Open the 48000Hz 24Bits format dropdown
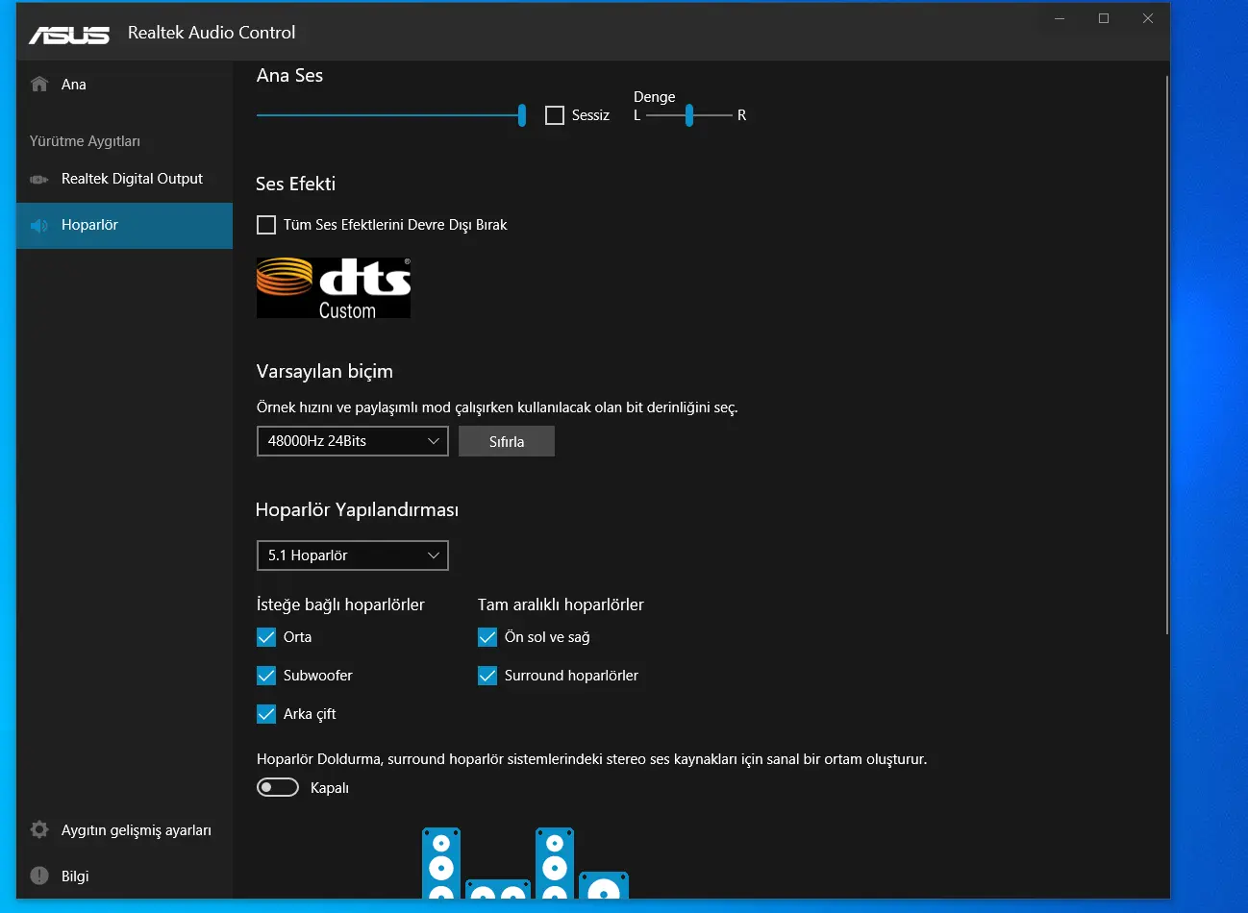Screen dimensions: 1248x913 coord(353,441)
